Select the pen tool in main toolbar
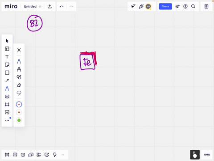The image size is (214, 161). (x=7, y=89)
